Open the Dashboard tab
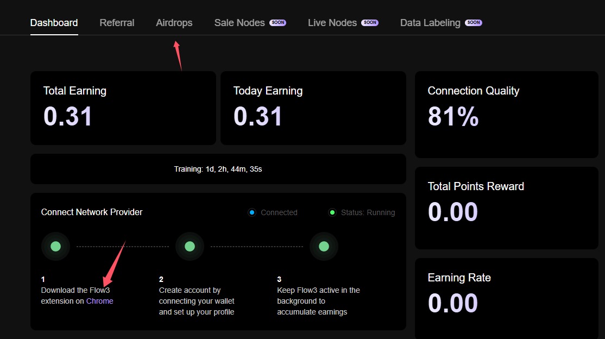The image size is (605, 339). 54,23
